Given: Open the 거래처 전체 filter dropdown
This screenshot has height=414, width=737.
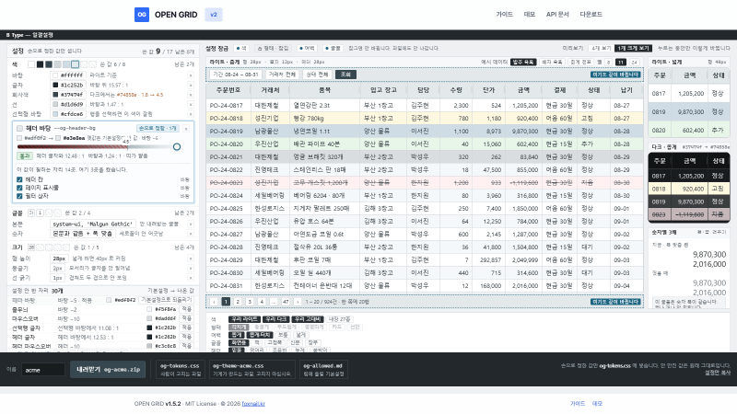Looking at the screenshot, I should pyautogui.click(x=282, y=75).
